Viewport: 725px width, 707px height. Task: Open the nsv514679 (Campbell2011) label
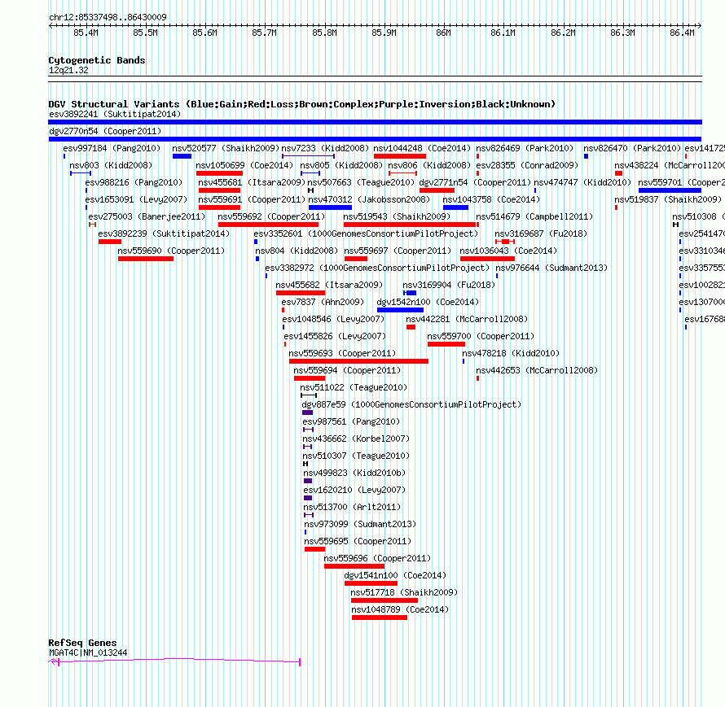click(x=534, y=216)
